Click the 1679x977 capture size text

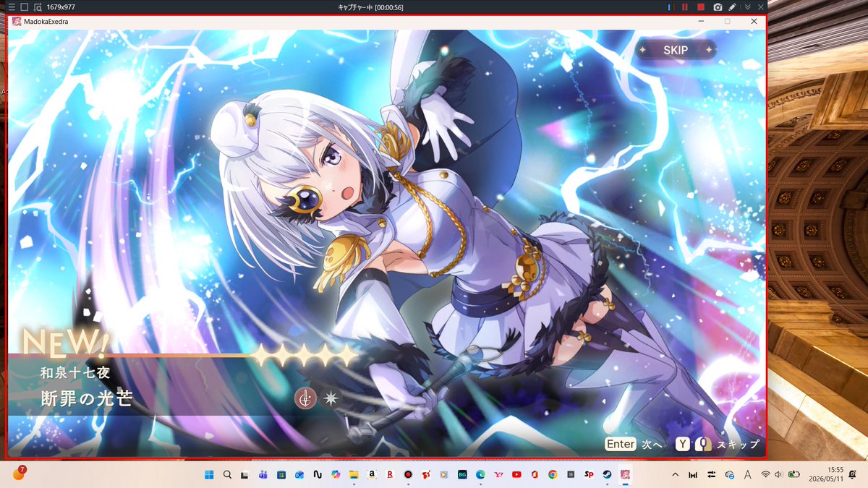[61, 7]
